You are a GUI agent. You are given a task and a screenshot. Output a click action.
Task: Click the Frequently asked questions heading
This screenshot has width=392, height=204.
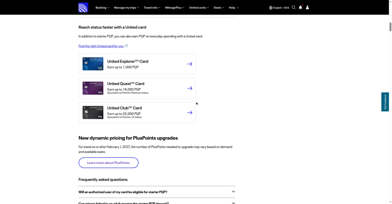(x=103, y=180)
